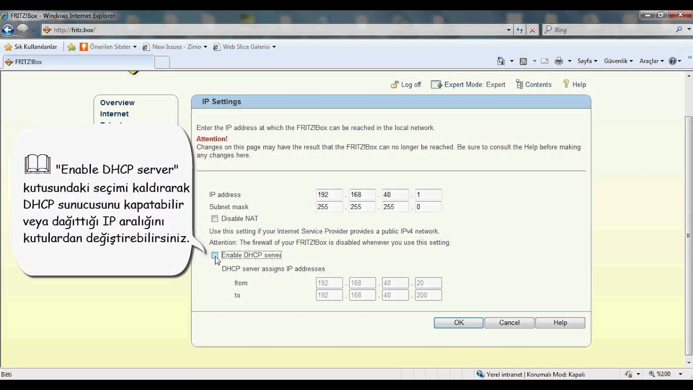The image size is (693, 390).
Task: Click the Expert Mode: Expert link
Action: pyautogui.click(x=468, y=84)
